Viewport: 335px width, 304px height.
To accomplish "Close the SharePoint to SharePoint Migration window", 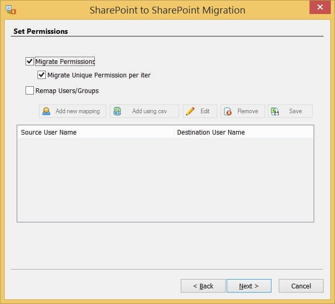I will click(x=320, y=7).
